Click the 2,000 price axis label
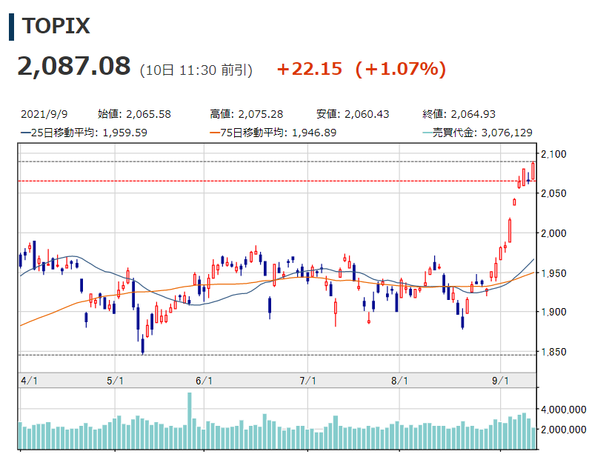Viewport: 609px width, 474px height. tap(553, 233)
